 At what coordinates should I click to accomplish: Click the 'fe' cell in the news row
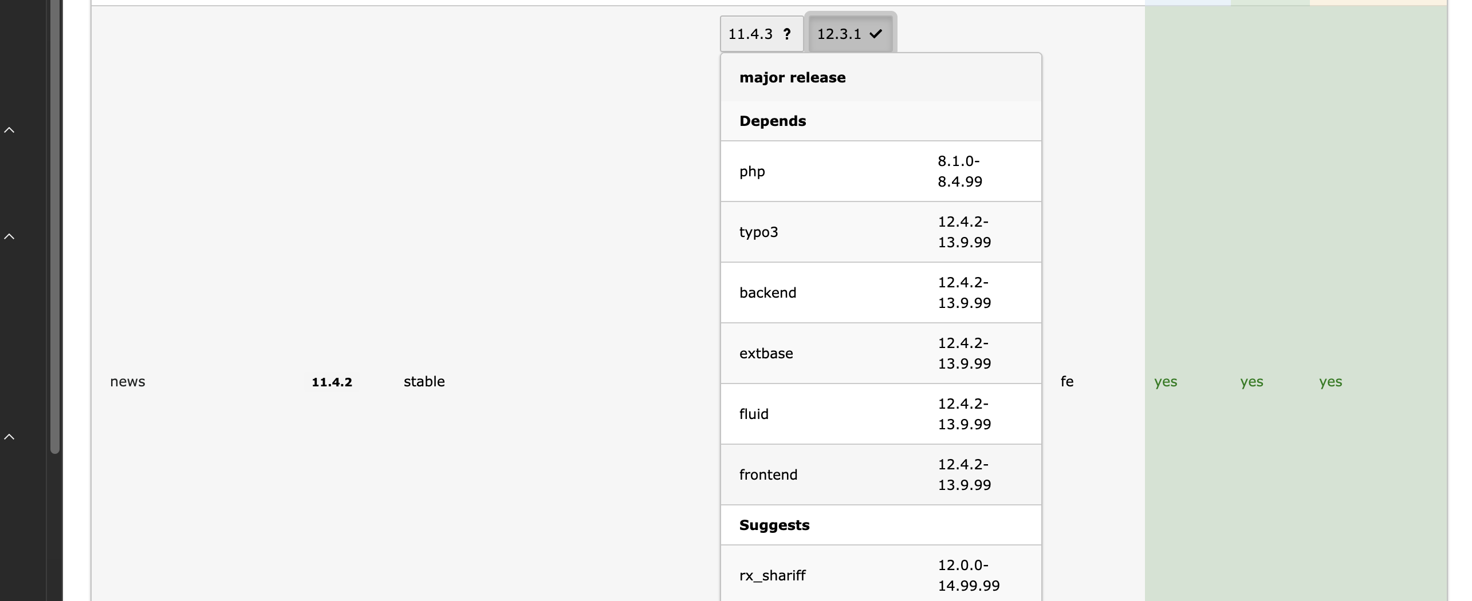click(x=1066, y=382)
